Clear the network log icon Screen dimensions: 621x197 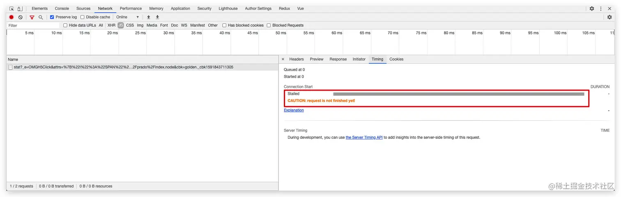pos(20,17)
